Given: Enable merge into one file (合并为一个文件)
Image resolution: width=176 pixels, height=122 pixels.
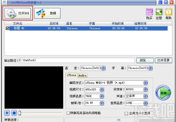Looking at the screenshot, I should pos(126,114).
